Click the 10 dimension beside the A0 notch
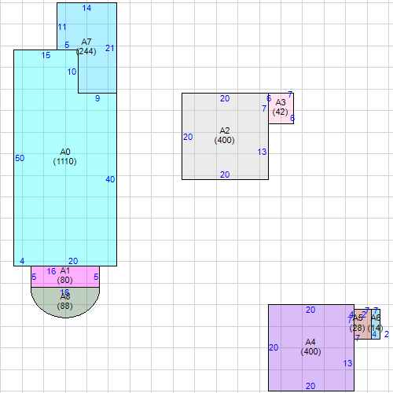The height and width of the screenshot is (393, 393). coord(72,72)
